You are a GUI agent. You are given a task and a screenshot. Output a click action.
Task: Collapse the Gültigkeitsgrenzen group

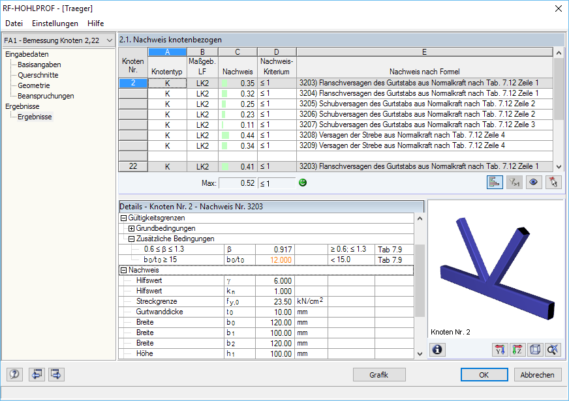[x=123, y=218]
